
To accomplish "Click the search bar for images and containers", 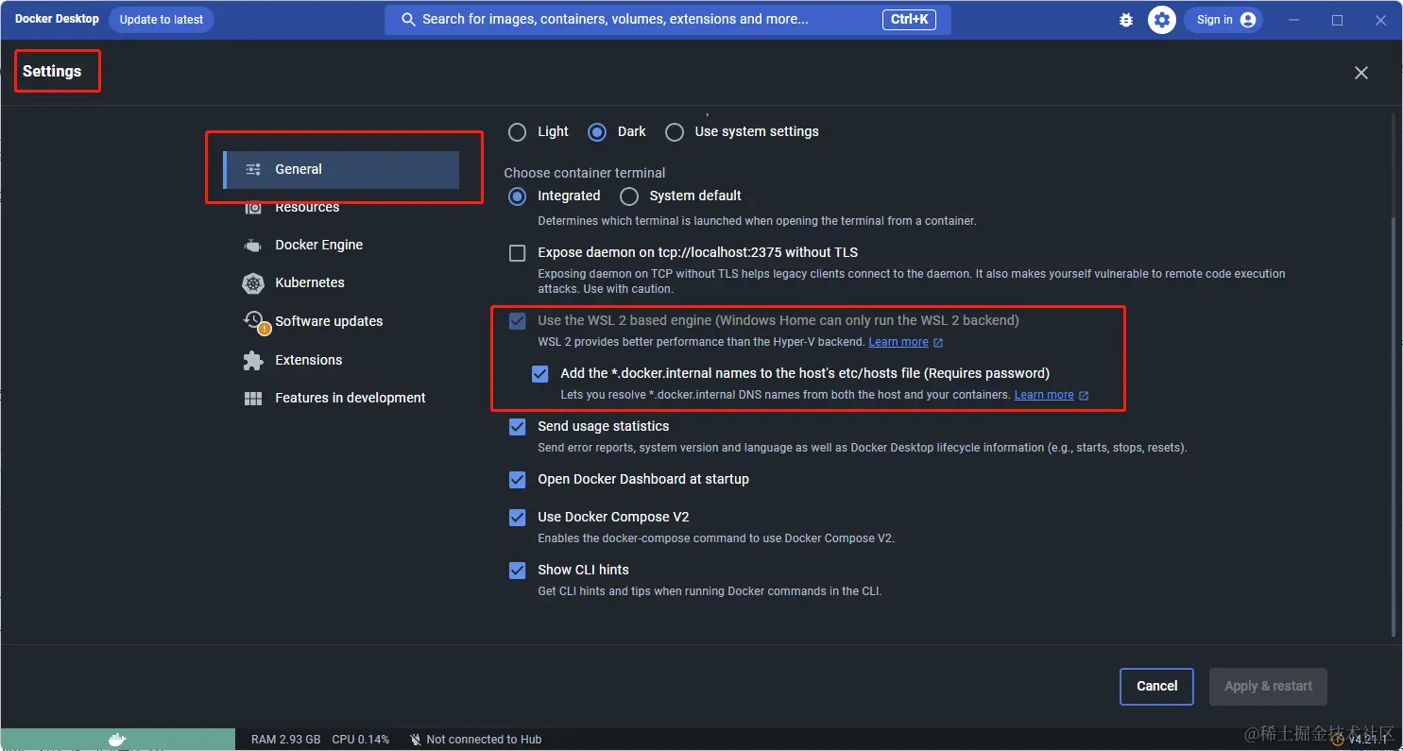I will point(667,20).
